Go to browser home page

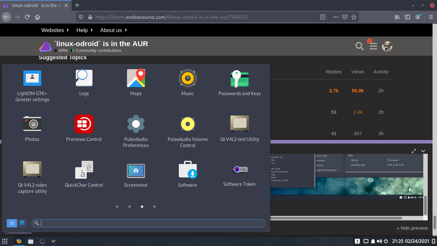[x=37, y=17]
